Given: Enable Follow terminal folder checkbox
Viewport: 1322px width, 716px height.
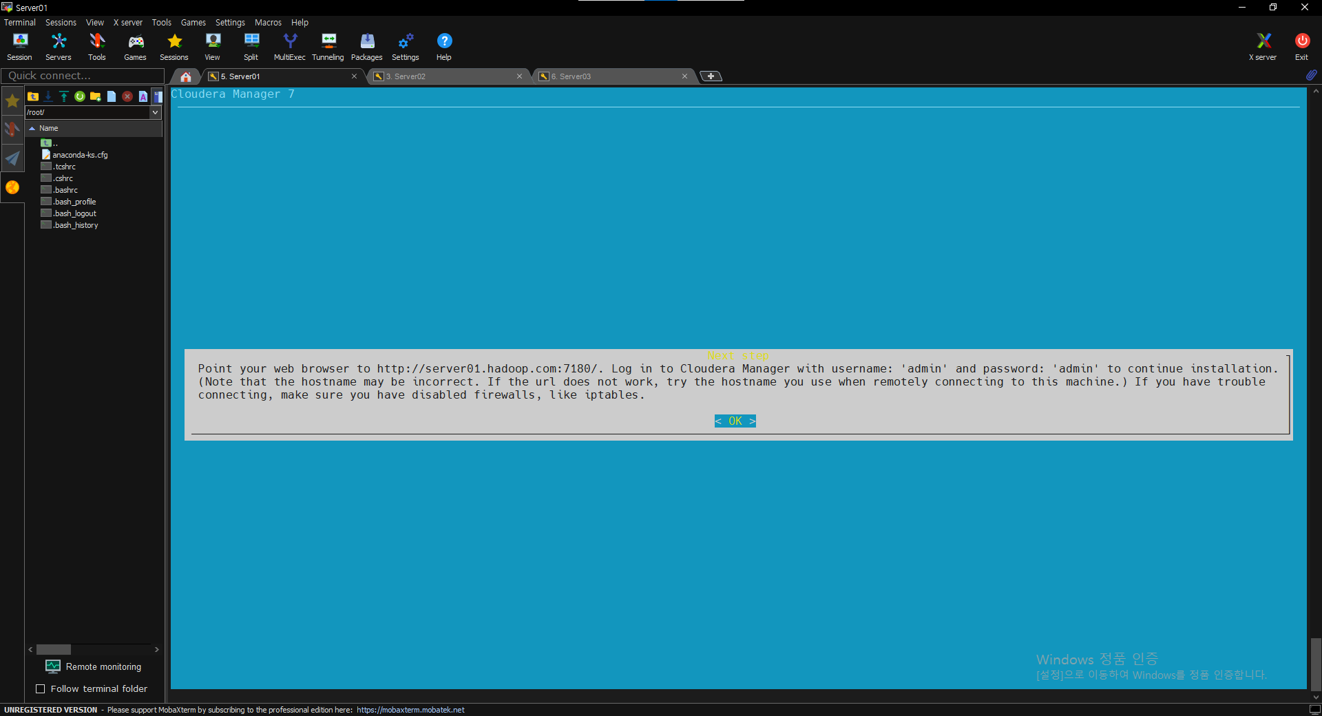Looking at the screenshot, I should coord(41,688).
